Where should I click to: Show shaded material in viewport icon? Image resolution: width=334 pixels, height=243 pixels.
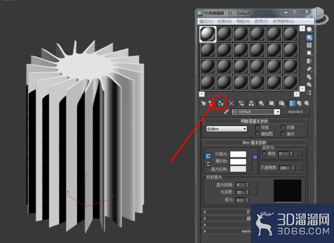coord(282,104)
